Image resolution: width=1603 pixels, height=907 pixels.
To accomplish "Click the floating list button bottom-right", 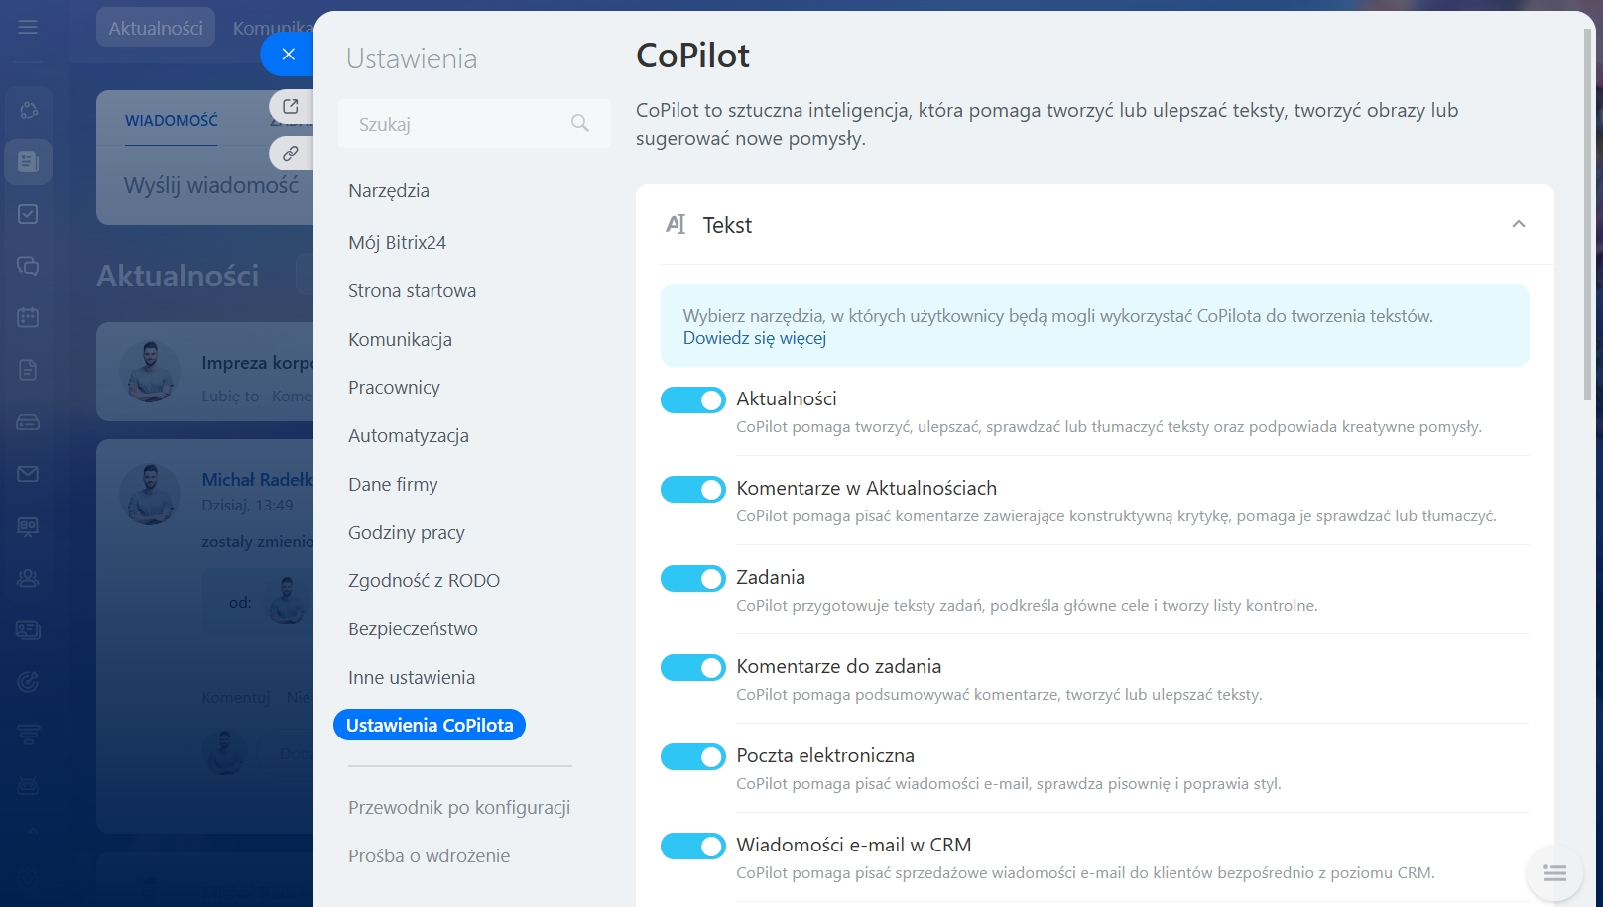I will pyautogui.click(x=1554, y=873).
